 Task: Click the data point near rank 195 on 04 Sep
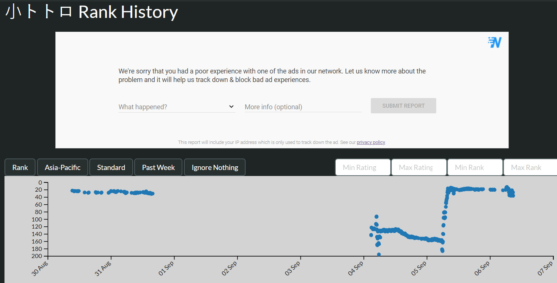pyautogui.click(x=379, y=254)
